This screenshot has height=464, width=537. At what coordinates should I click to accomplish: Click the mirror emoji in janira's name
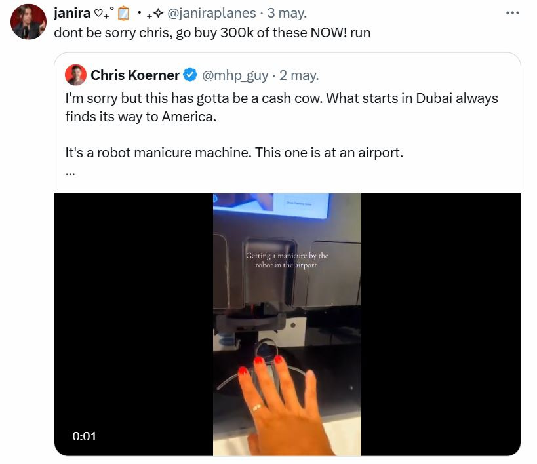click(x=123, y=14)
